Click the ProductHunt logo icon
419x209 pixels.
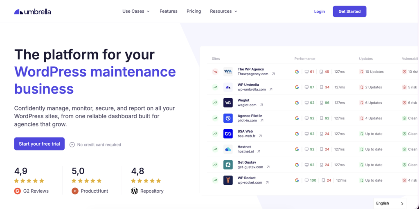click(x=75, y=191)
